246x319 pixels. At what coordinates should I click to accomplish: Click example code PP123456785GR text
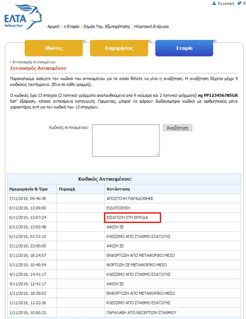(221, 95)
